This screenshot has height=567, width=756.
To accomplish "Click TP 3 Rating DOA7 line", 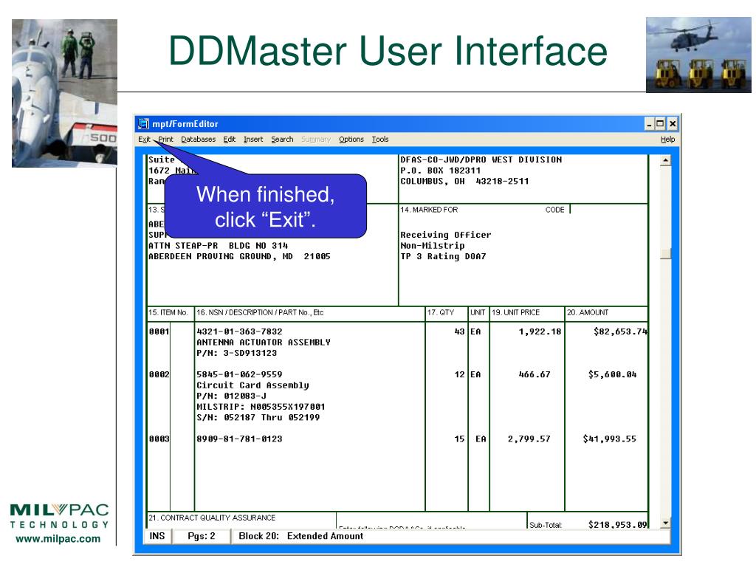I will 443,256.
